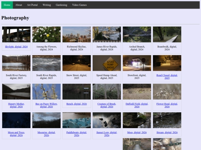The width and height of the screenshot is (201, 150).
Task: View the blue Paddleboats thumbnail
Action: [77, 120]
